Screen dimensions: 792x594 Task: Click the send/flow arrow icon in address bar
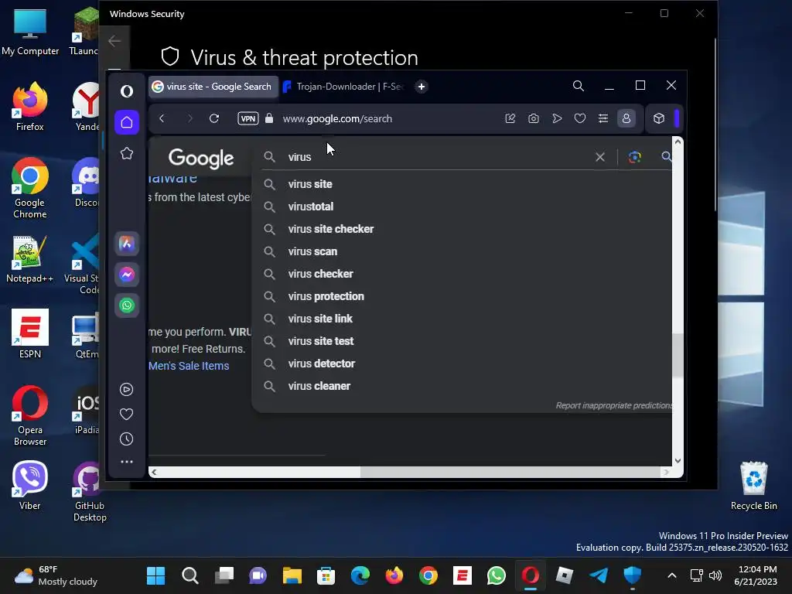click(557, 118)
